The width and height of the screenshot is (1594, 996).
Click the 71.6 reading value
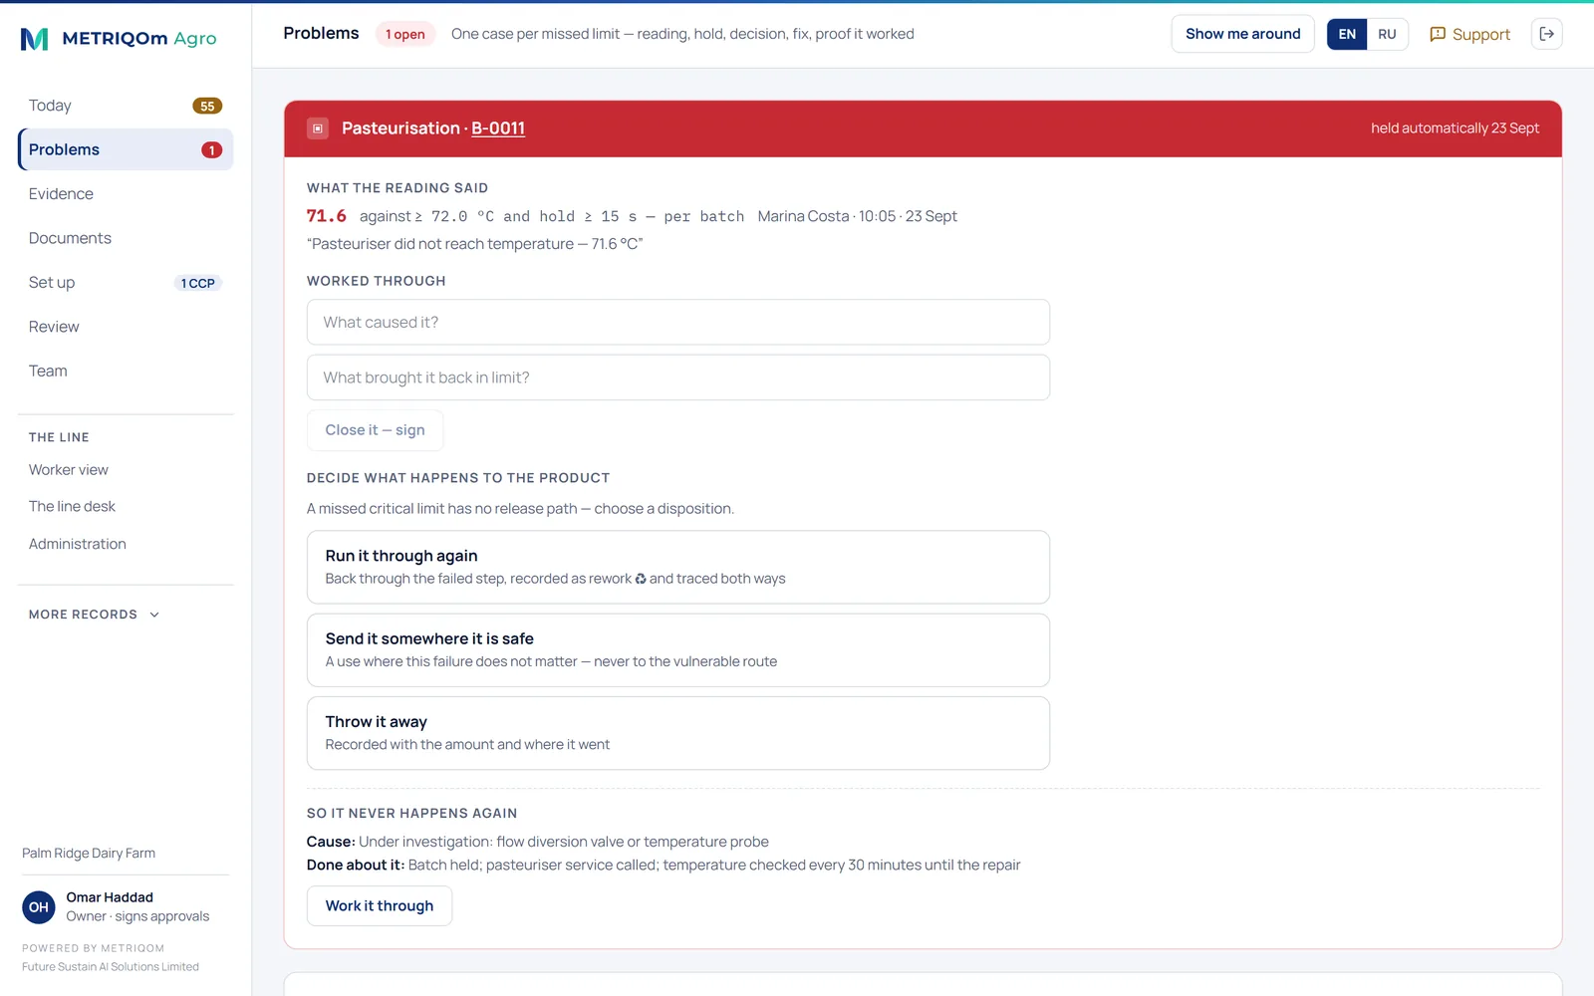point(327,216)
